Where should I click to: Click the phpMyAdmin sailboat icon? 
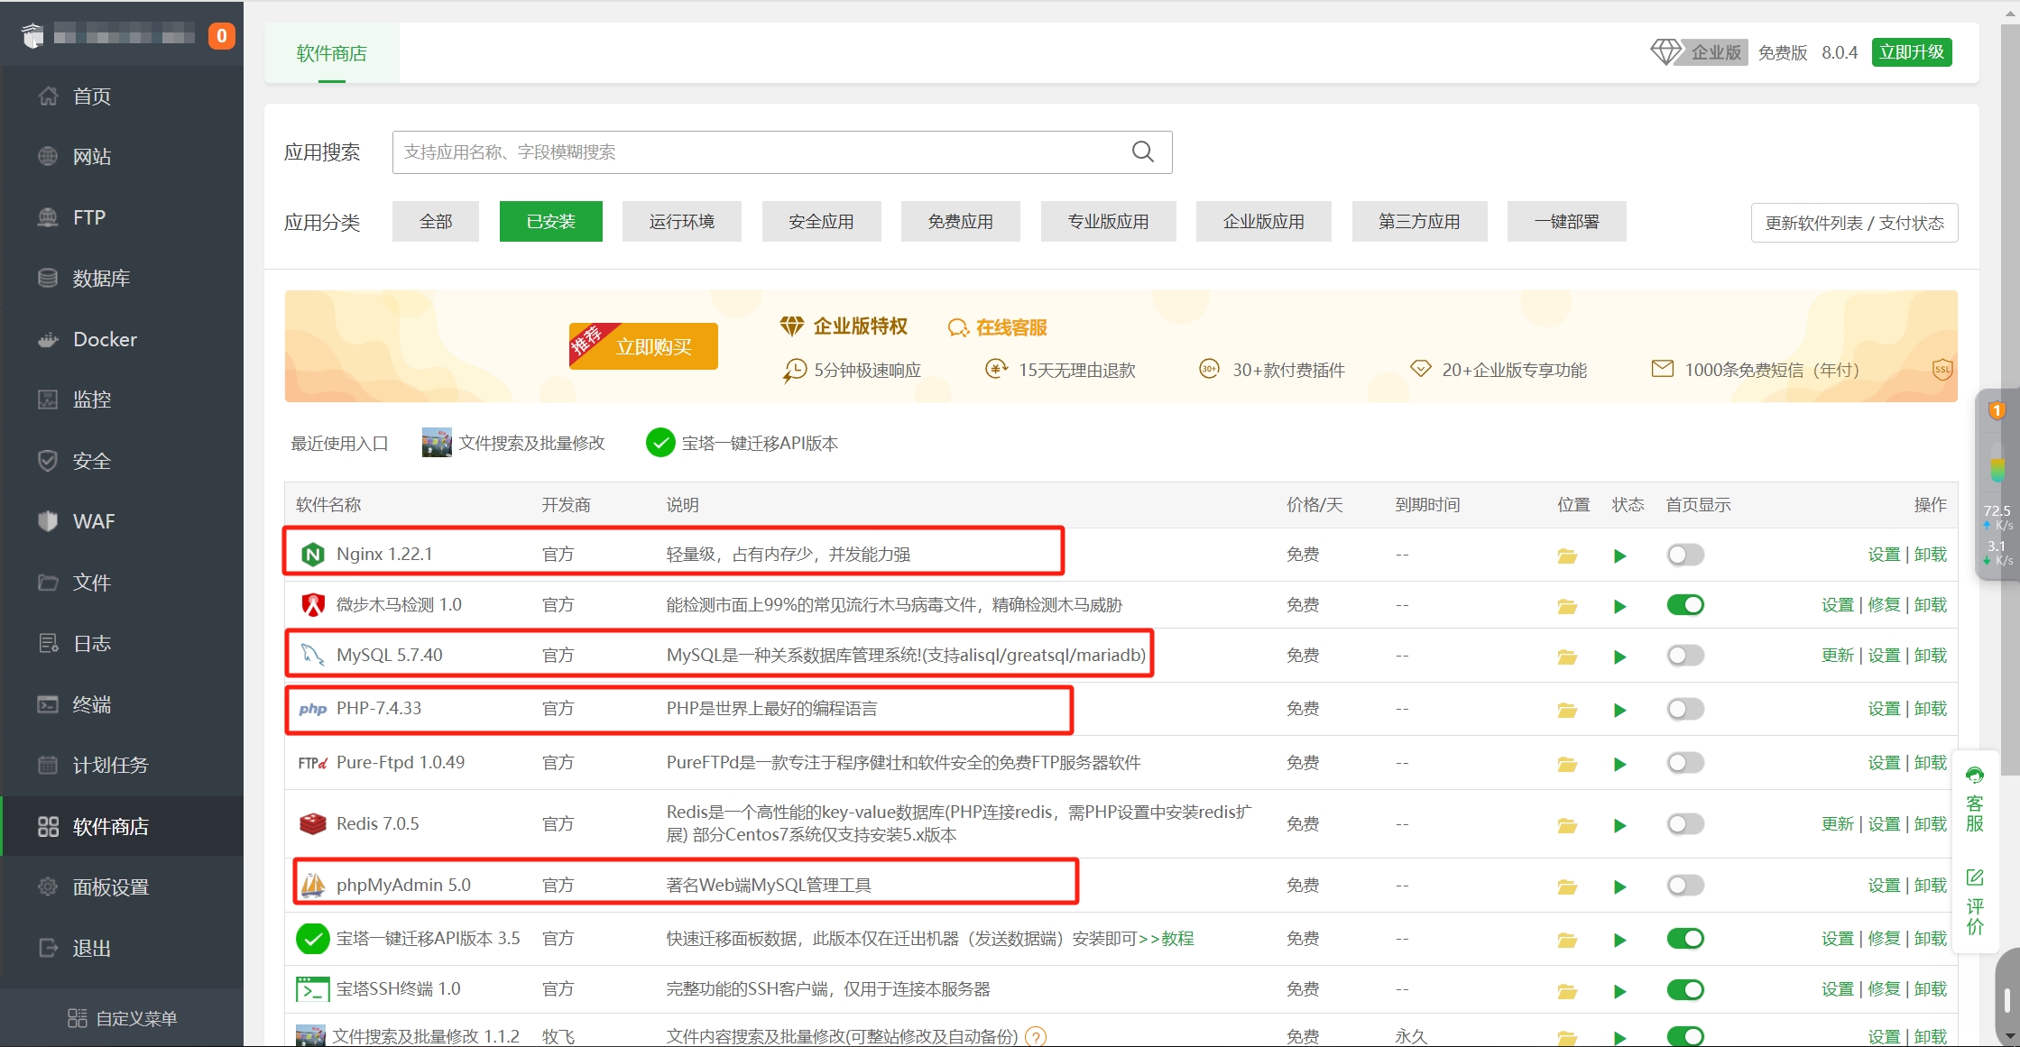coord(312,885)
